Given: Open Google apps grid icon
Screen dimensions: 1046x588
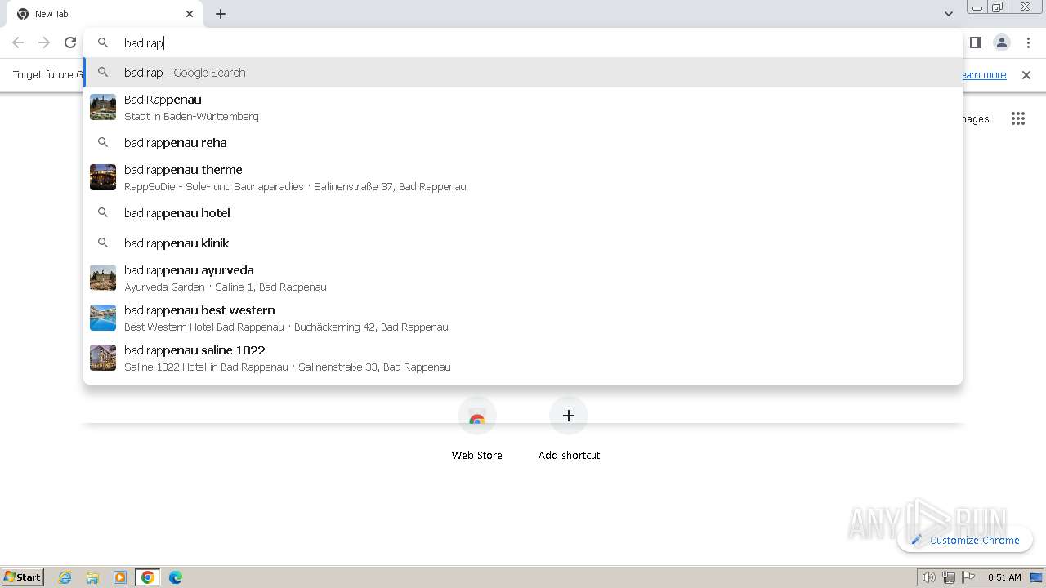Looking at the screenshot, I should click(x=1017, y=118).
